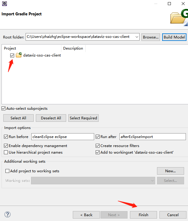Select the dataviz-sso-cas-client tree row
Image resolution: width=188 pixels, height=221 pixels.
coord(42,55)
